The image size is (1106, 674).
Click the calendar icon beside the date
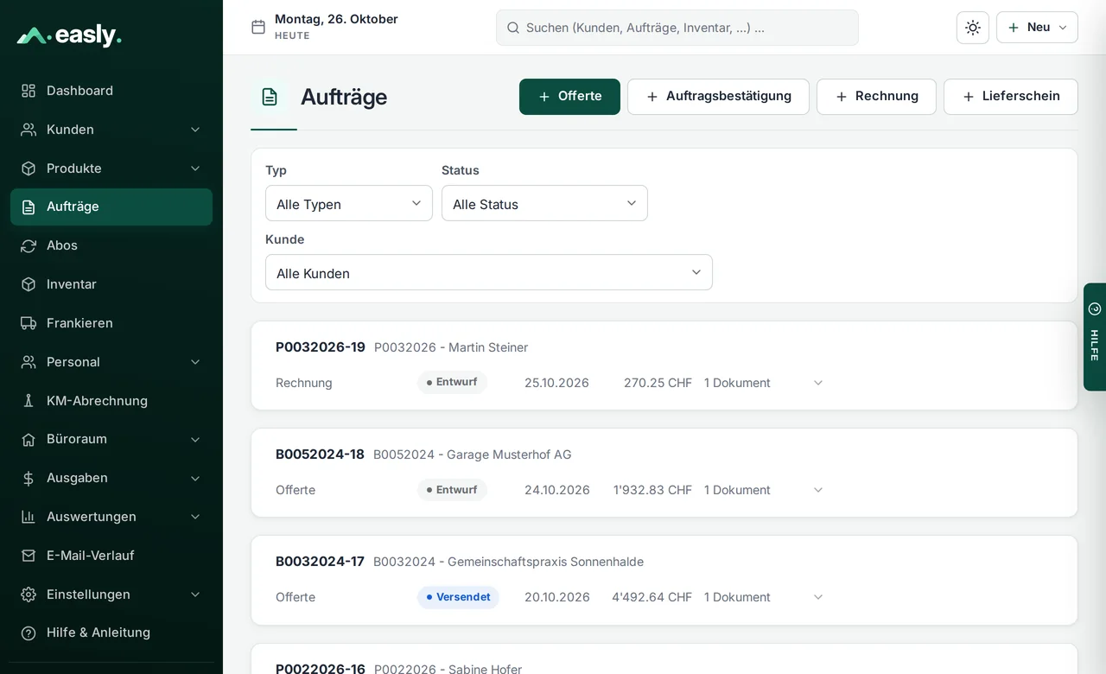pyautogui.click(x=258, y=27)
